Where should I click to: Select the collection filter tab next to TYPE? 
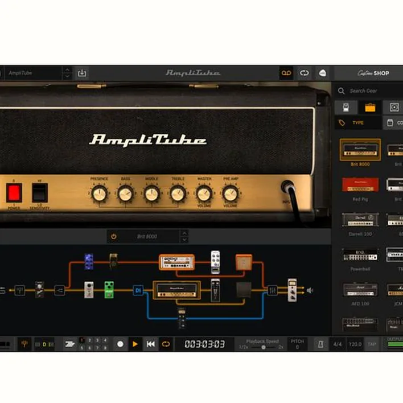pos(393,122)
